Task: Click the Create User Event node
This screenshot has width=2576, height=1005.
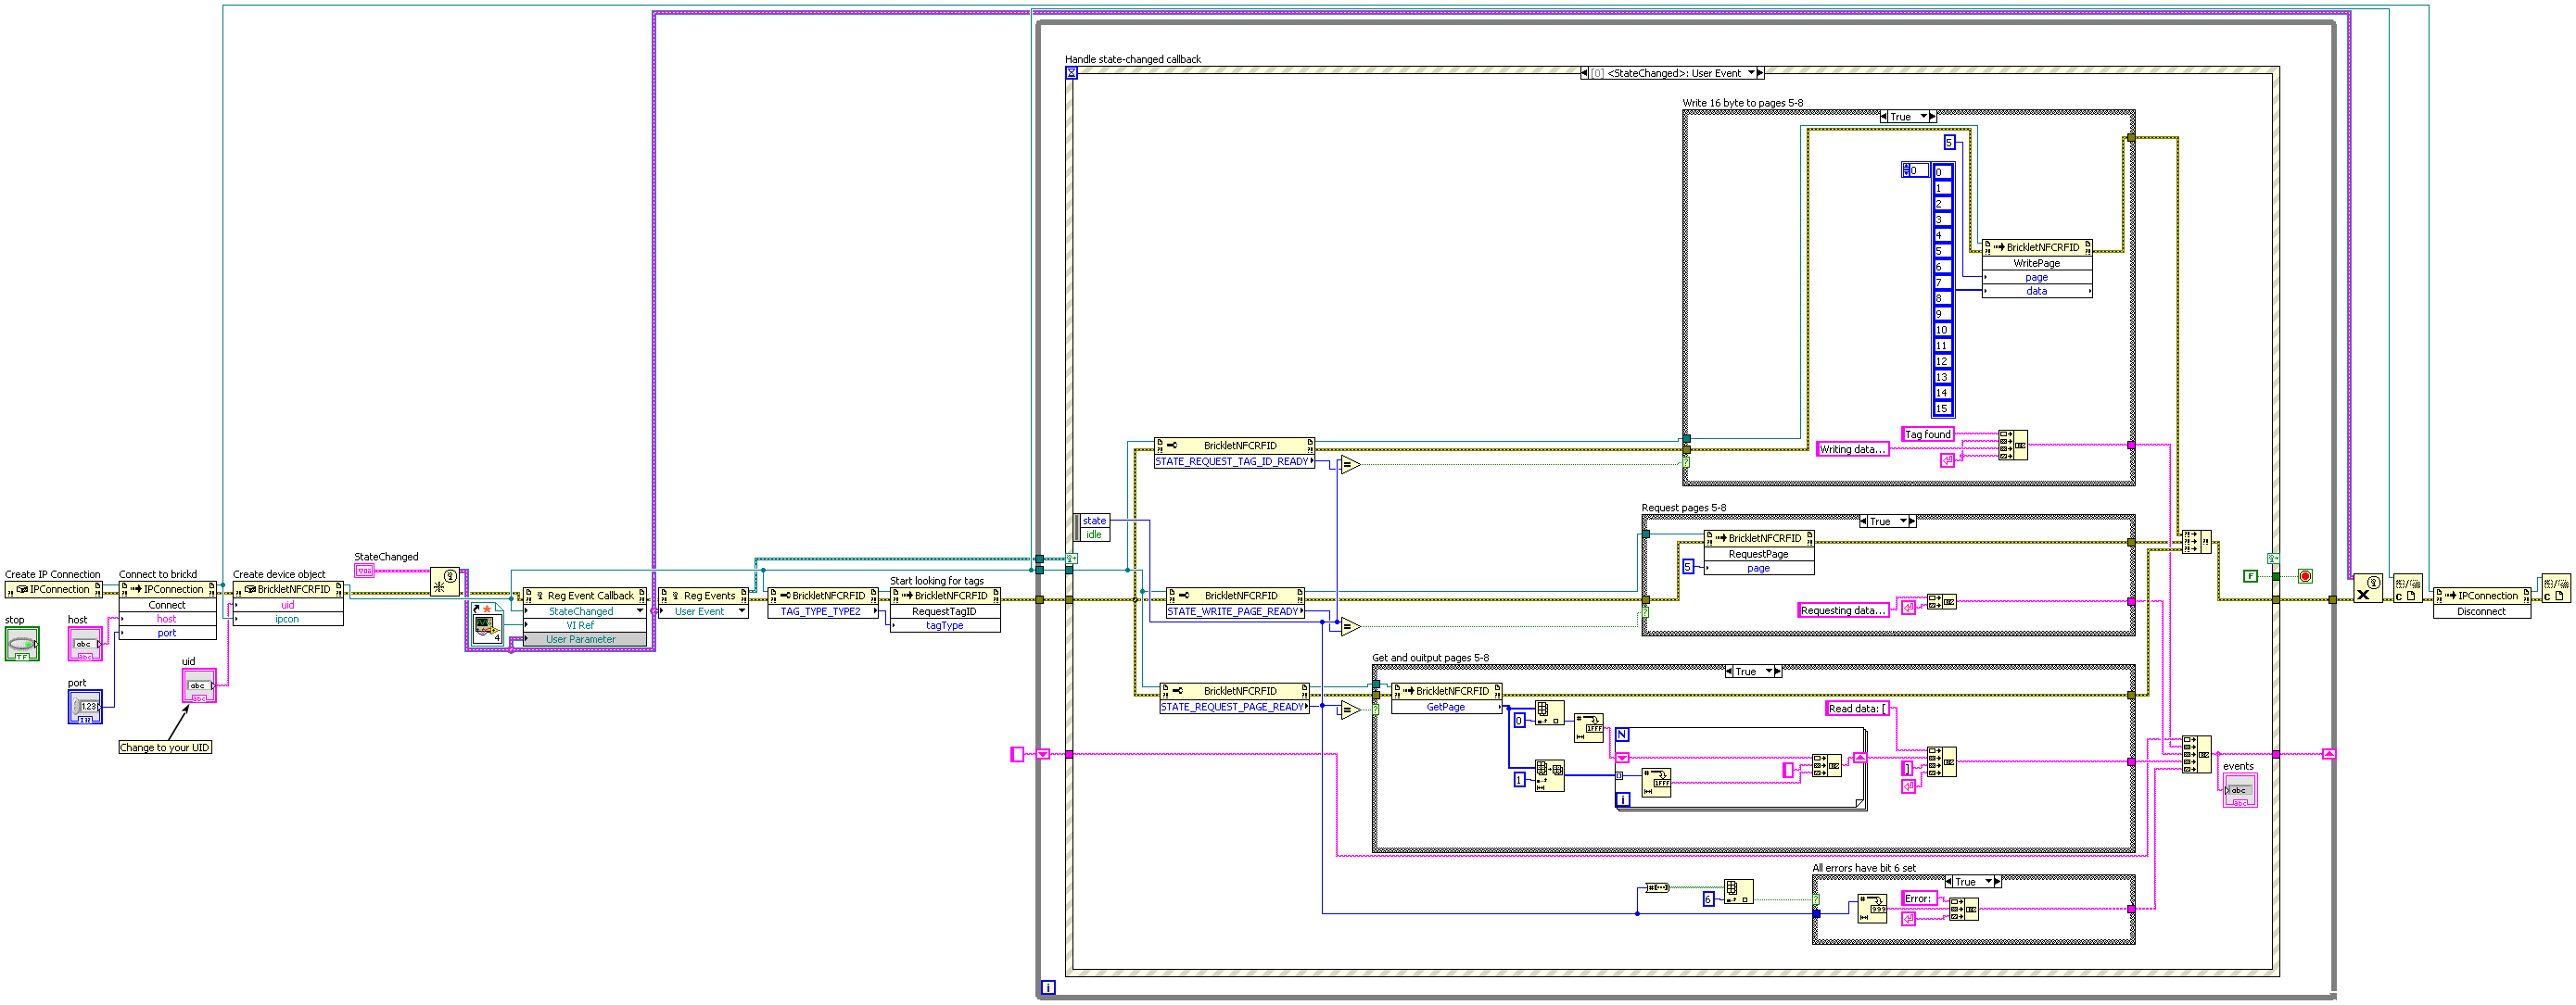Action: [x=445, y=582]
